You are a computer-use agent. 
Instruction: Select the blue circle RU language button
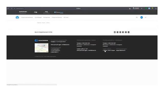(141, 17)
